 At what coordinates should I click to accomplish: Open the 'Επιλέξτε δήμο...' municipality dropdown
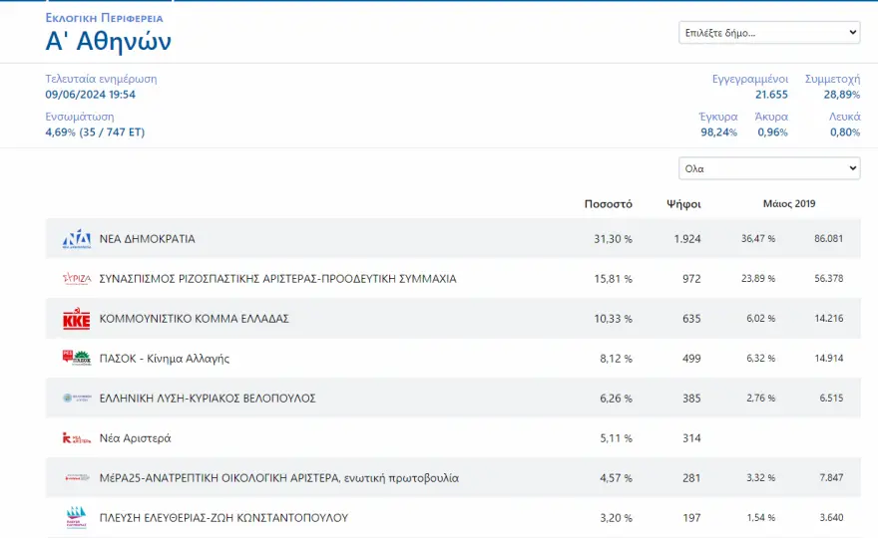768,33
